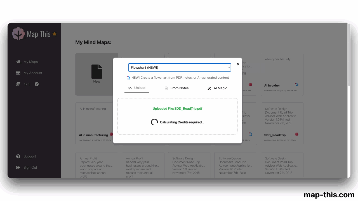
Task: Open the Flowchart (NEW!) type dropdown
Action: (x=180, y=68)
